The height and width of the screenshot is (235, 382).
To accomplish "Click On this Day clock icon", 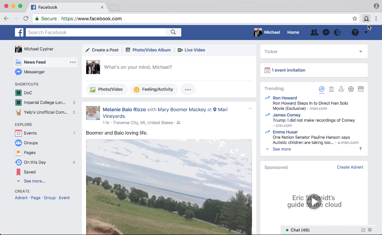I will tap(18, 162).
